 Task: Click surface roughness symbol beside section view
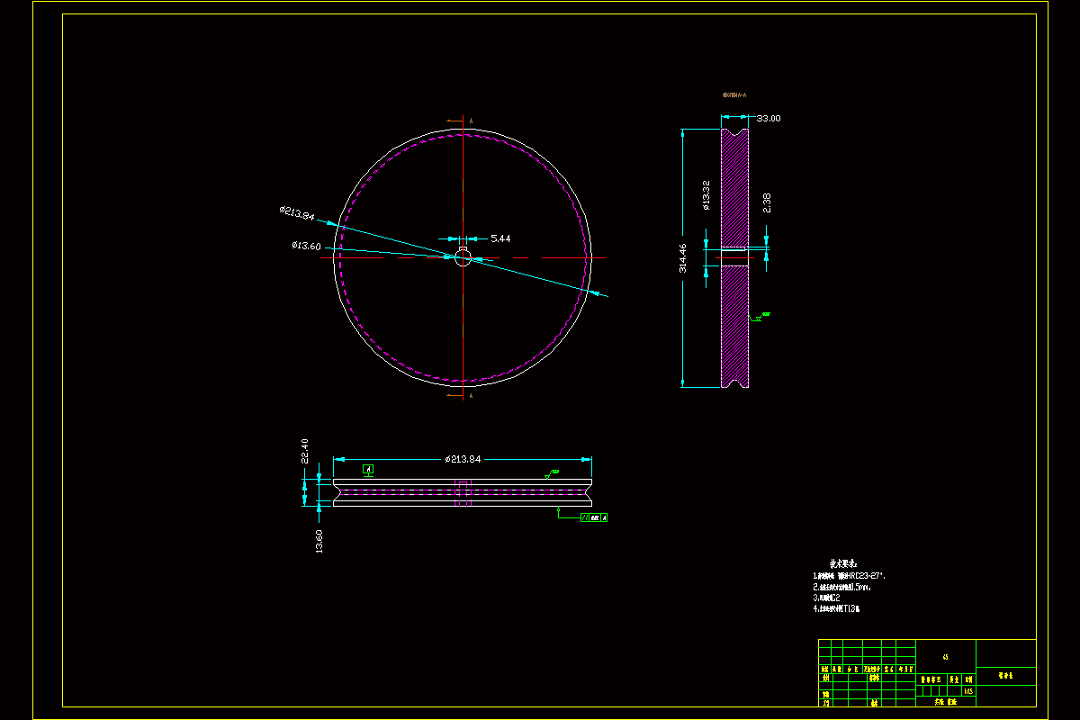coord(760,316)
